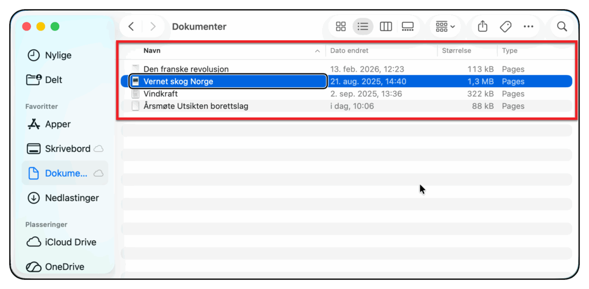Click the search magnifier icon

[561, 26]
